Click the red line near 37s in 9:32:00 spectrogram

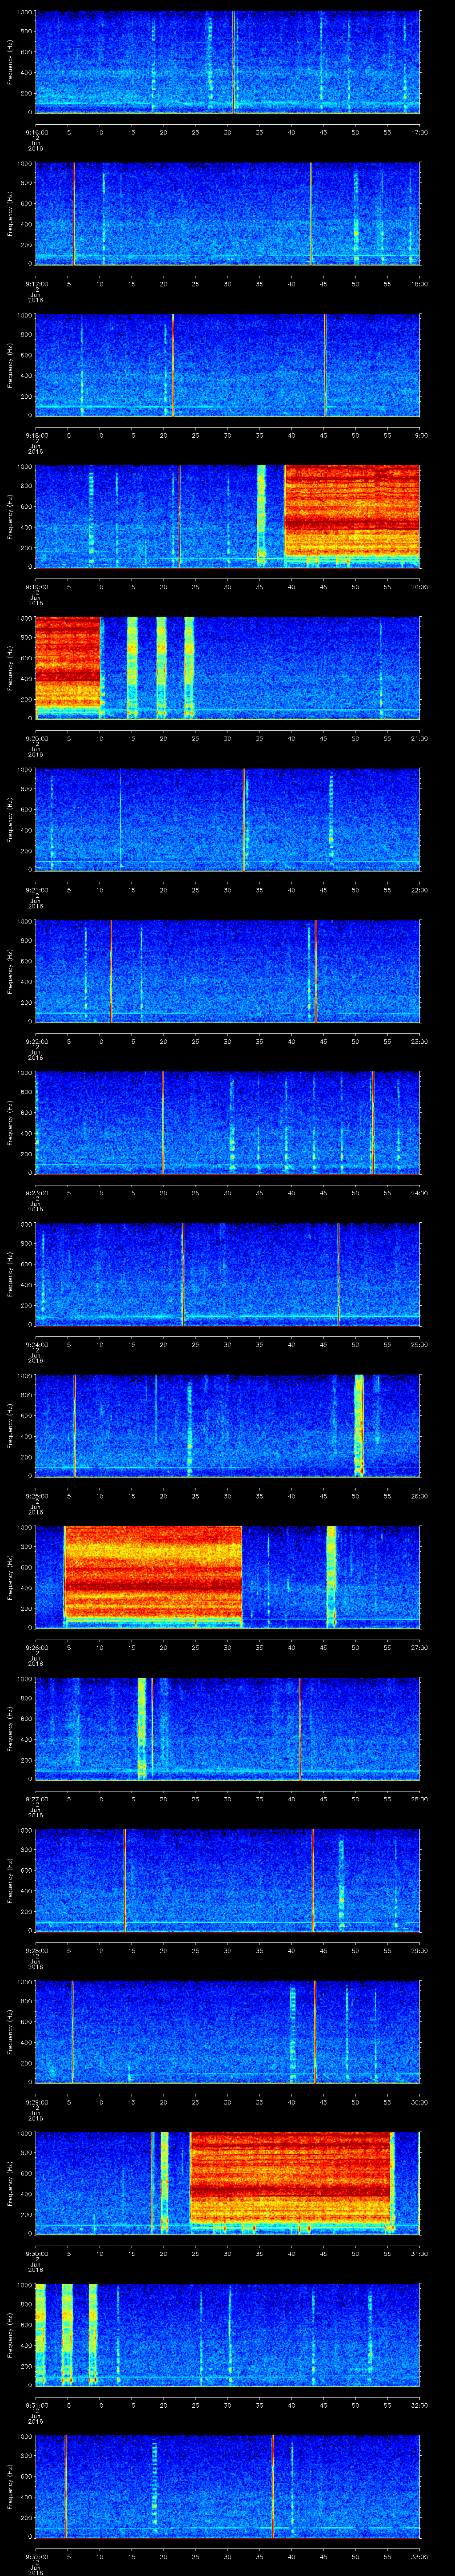(272, 2485)
